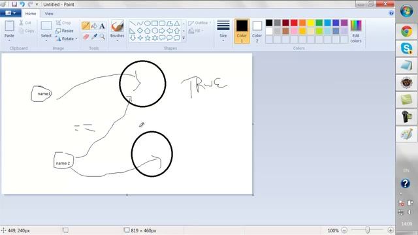Viewport: 418px width, 235px height.
Task: Open the Rotate dropdown
Action: [x=67, y=39]
